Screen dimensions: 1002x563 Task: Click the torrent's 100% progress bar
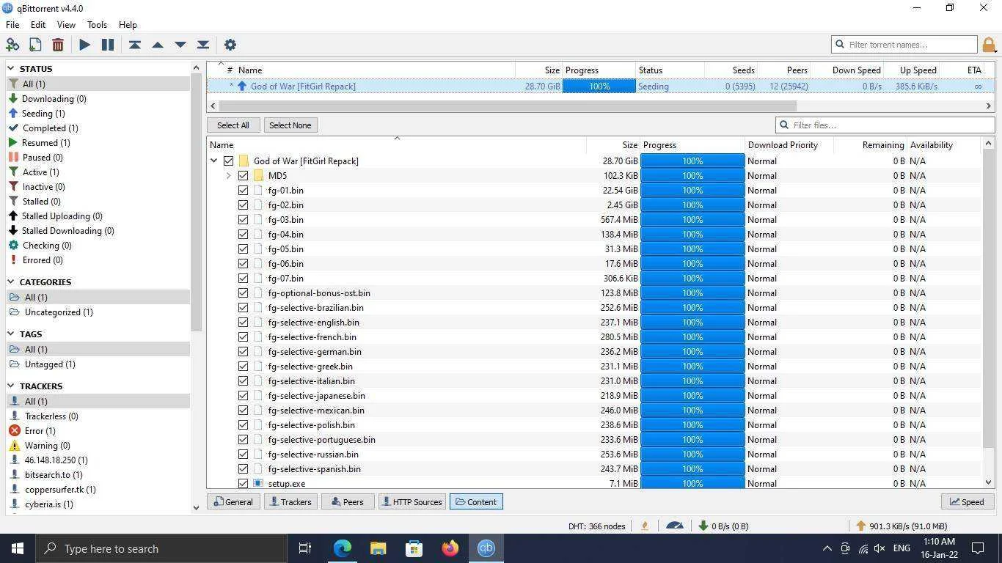(x=599, y=86)
